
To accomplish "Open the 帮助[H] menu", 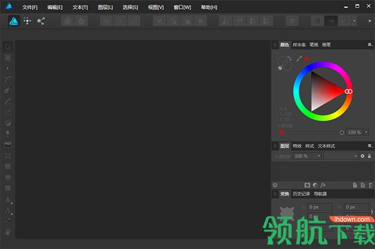I will (x=209, y=8).
